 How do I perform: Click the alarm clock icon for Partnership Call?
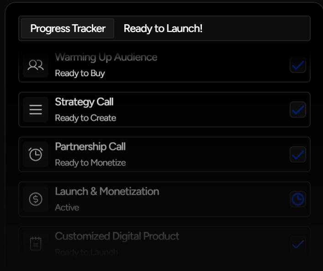pos(36,154)
